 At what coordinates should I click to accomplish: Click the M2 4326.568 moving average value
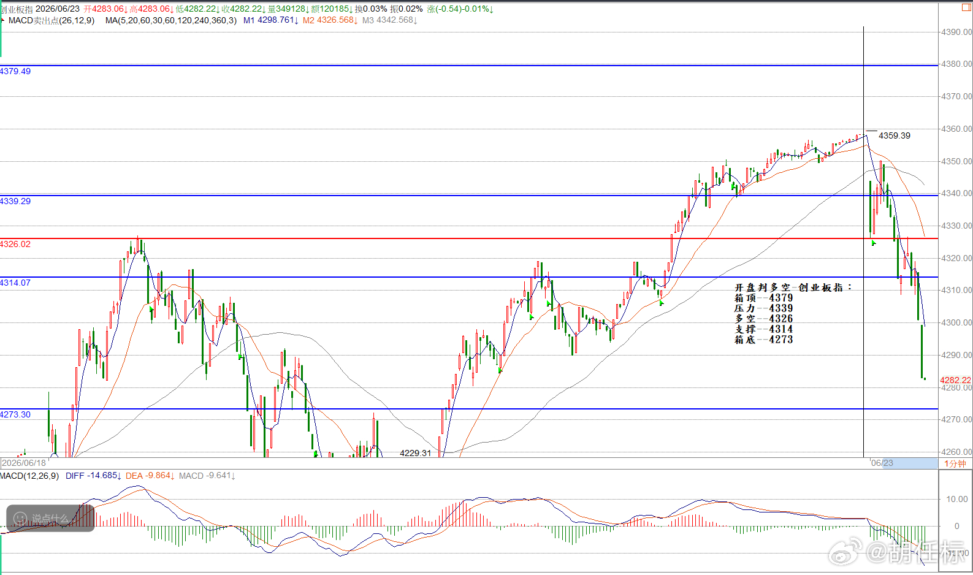point(330,20)
